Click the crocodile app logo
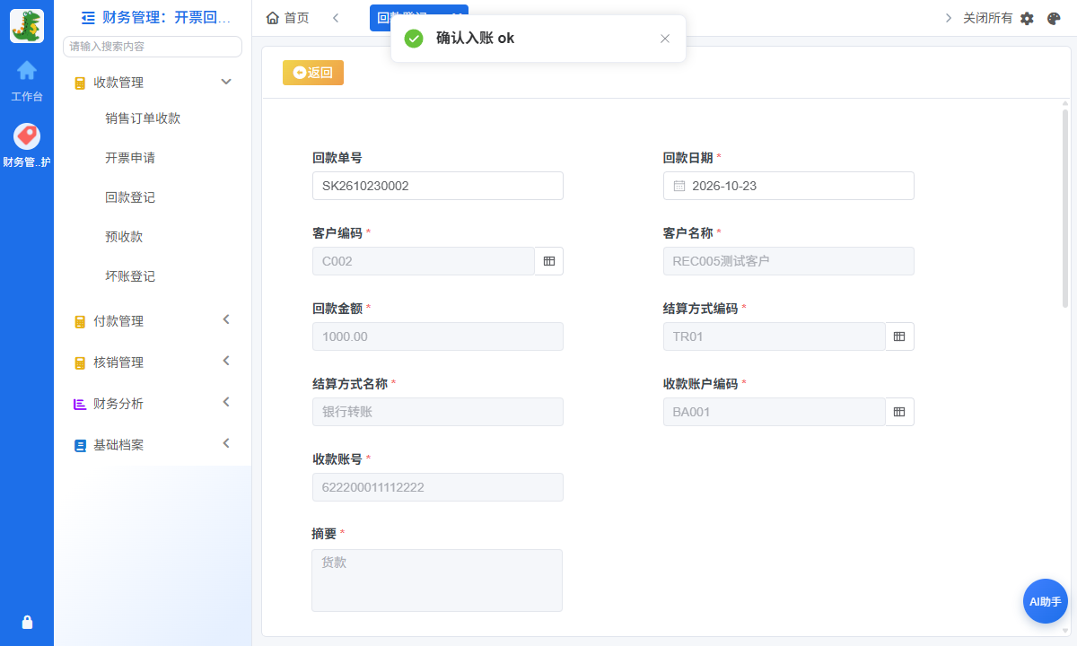The height and width of the screenshot is (646, 1077). point(27,26)
